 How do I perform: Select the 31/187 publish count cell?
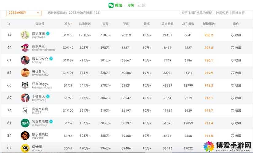click(x=68, y=60)
